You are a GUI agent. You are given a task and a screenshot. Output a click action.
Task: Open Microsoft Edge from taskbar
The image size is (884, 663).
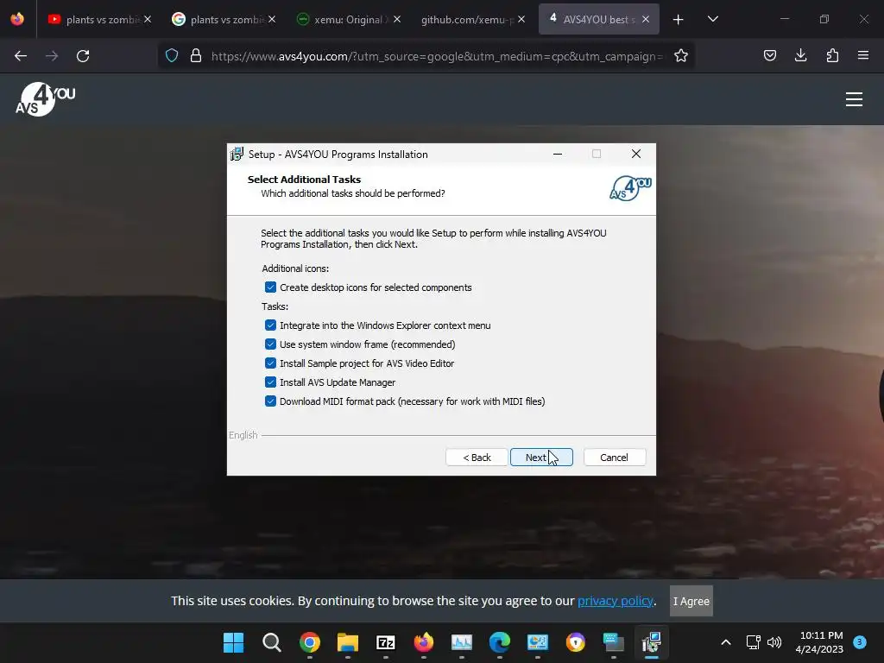[x=500, y=642]
